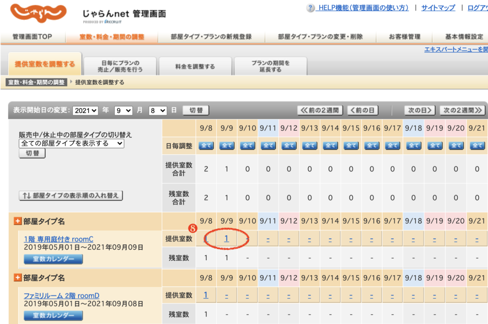488x324 pixels.
Task: Go to previous 2 weeks (前の2週間)
Action: coord(320,110)
